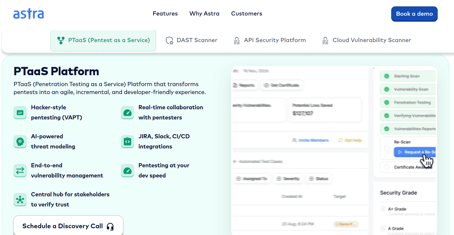Click Central hub for stakeholders text

70,199
